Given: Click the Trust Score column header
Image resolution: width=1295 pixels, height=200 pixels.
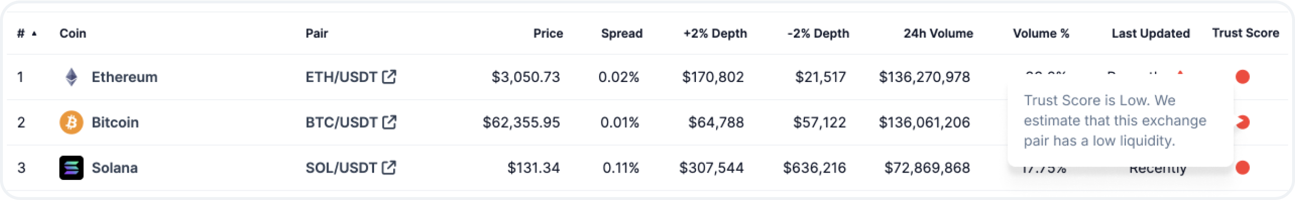Looking at the screenshot, I should coord(1245,33).
